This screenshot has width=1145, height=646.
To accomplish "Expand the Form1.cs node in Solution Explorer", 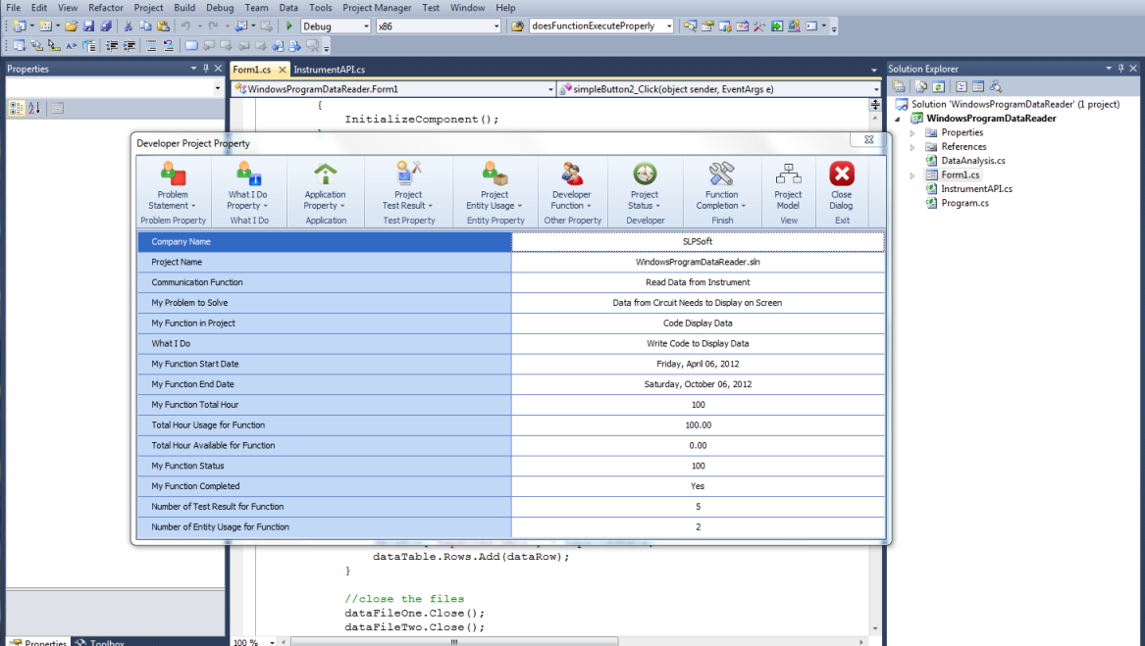I will (x=912, y=175).
